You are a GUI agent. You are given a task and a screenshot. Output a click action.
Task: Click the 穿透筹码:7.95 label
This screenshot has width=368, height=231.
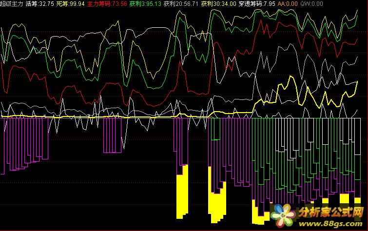pyautogui.click(x=257, y=4)
